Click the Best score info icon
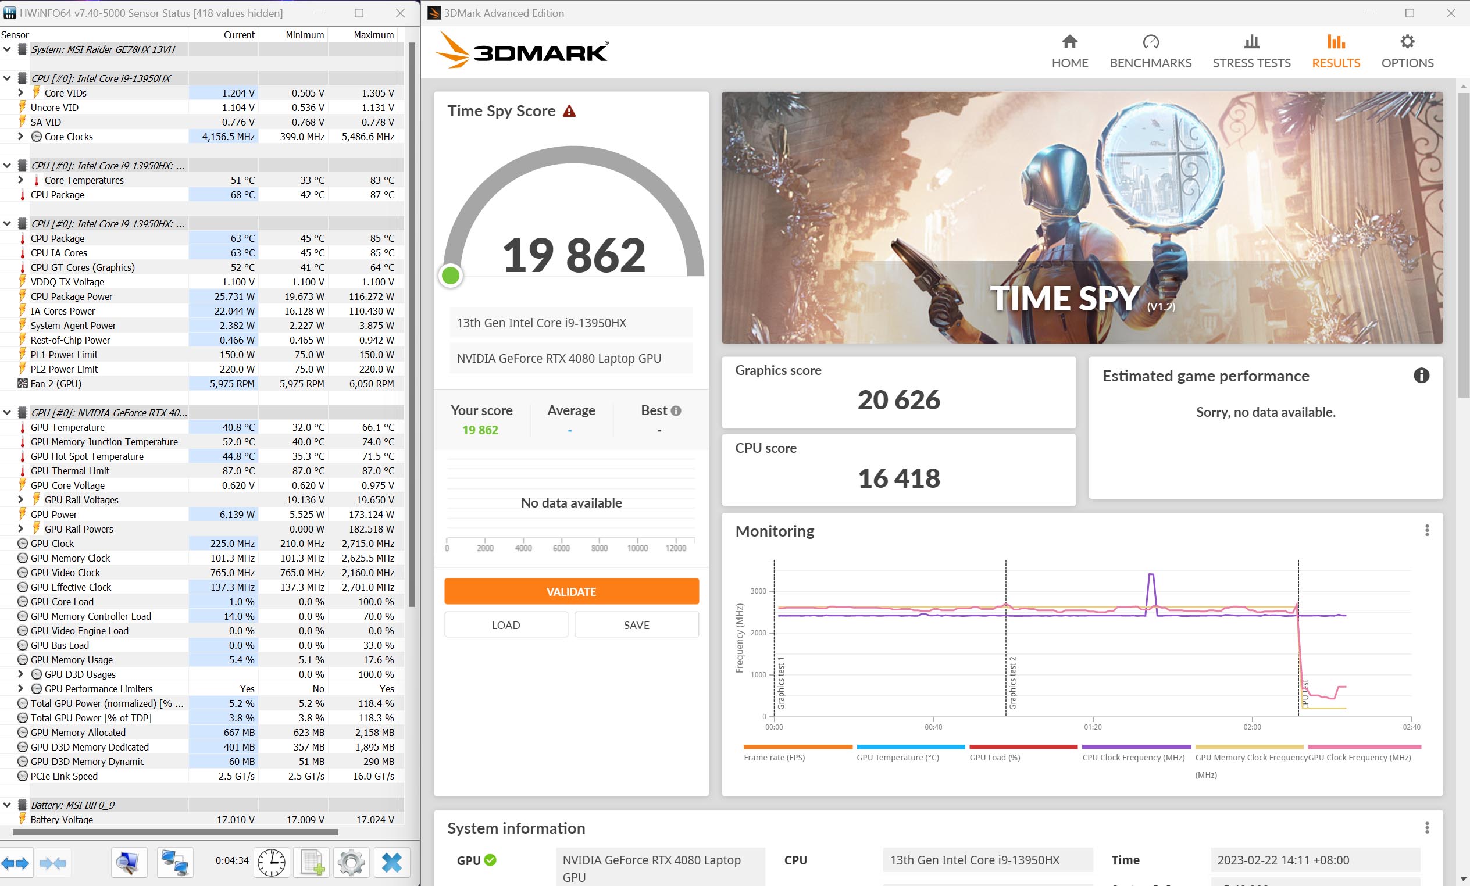 tap(675, 410)
